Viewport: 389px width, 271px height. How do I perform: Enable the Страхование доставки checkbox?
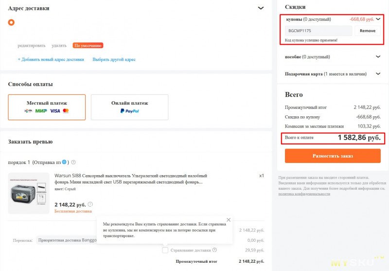click(165, 250)
